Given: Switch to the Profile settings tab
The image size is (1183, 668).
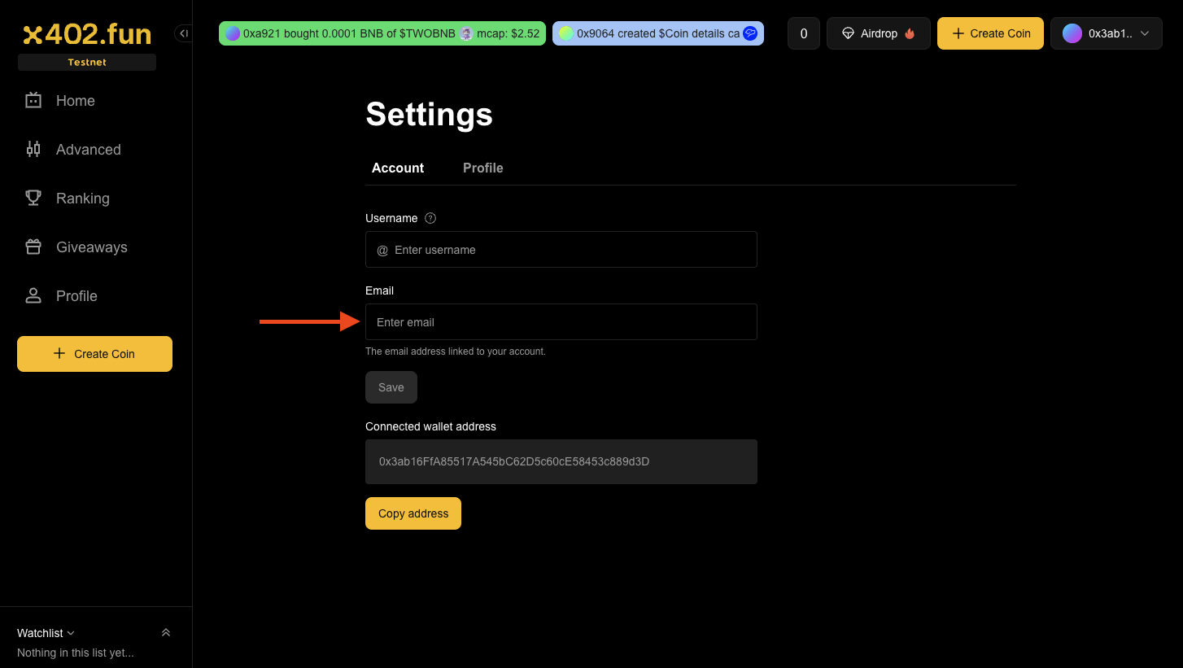Looking at the screenshot, I should tap(482, 168).
